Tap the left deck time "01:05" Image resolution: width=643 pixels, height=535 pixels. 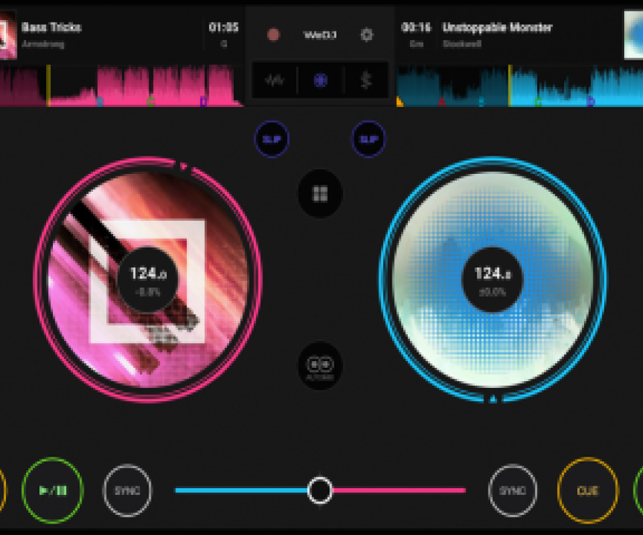pos(223,27)
